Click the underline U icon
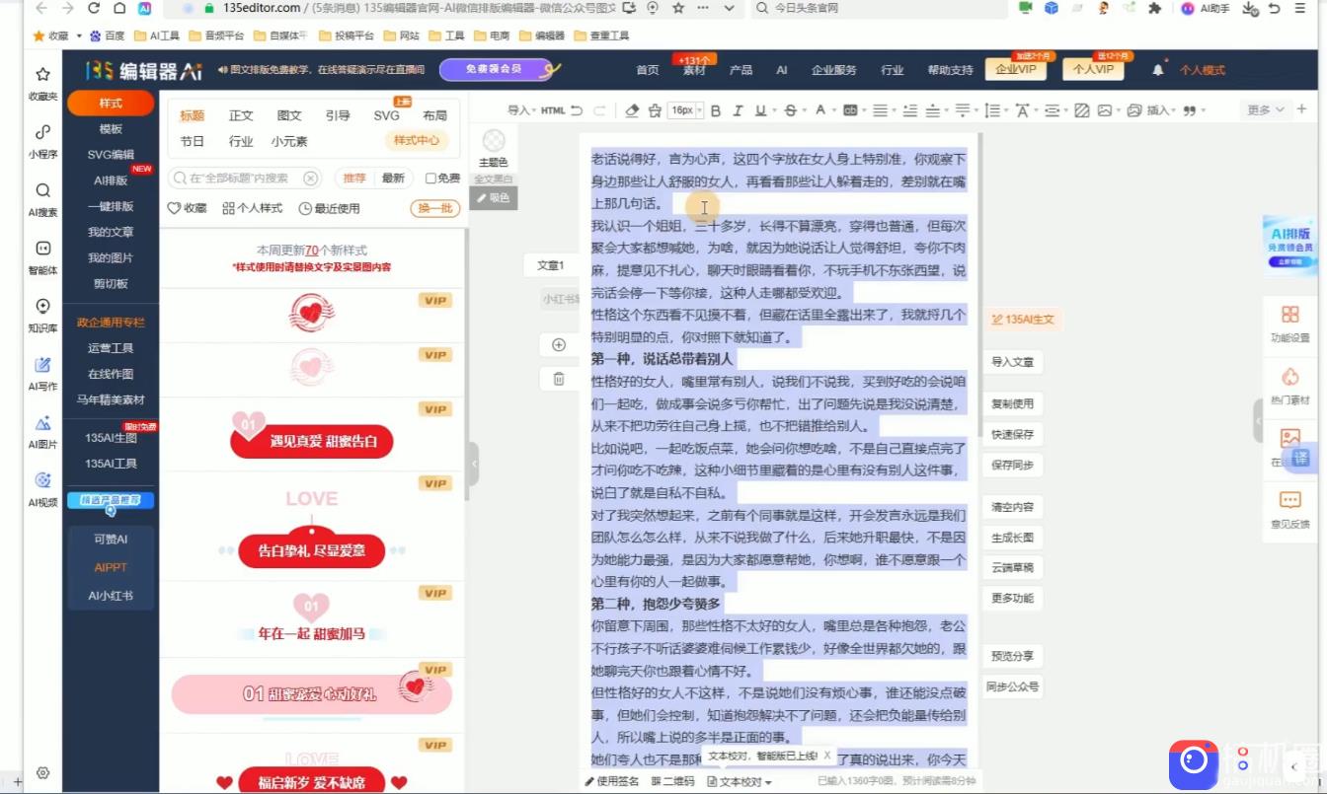This screenshot has height=794, width=1327. 760,110
